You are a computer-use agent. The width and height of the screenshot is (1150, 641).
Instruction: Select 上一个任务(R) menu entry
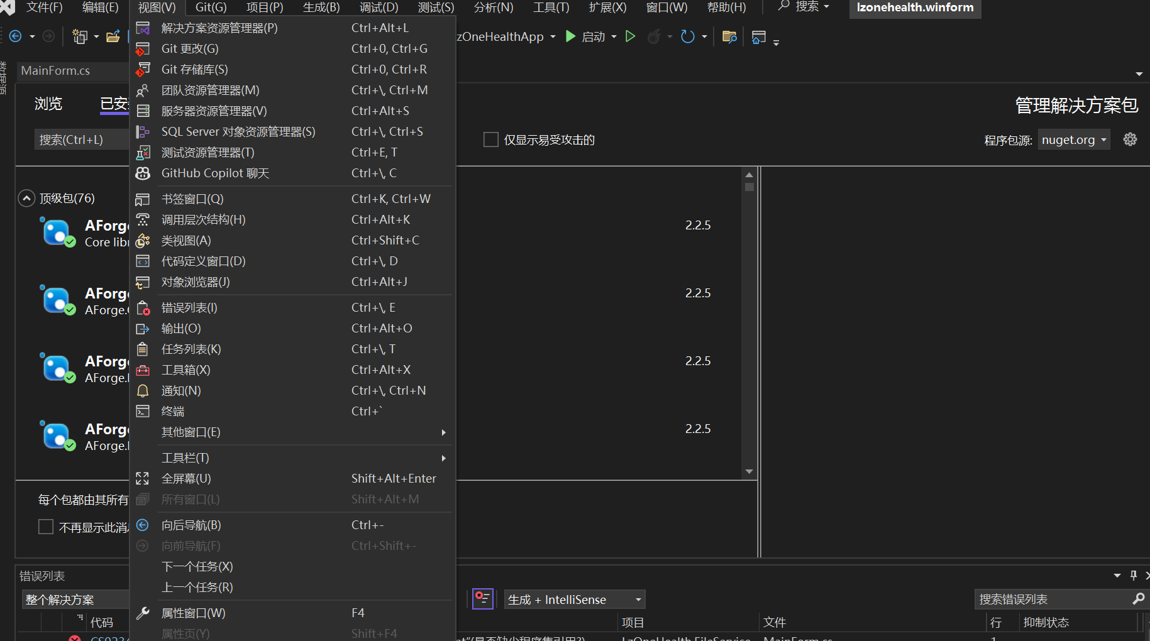pyautogui.click(x=292, y=587)
